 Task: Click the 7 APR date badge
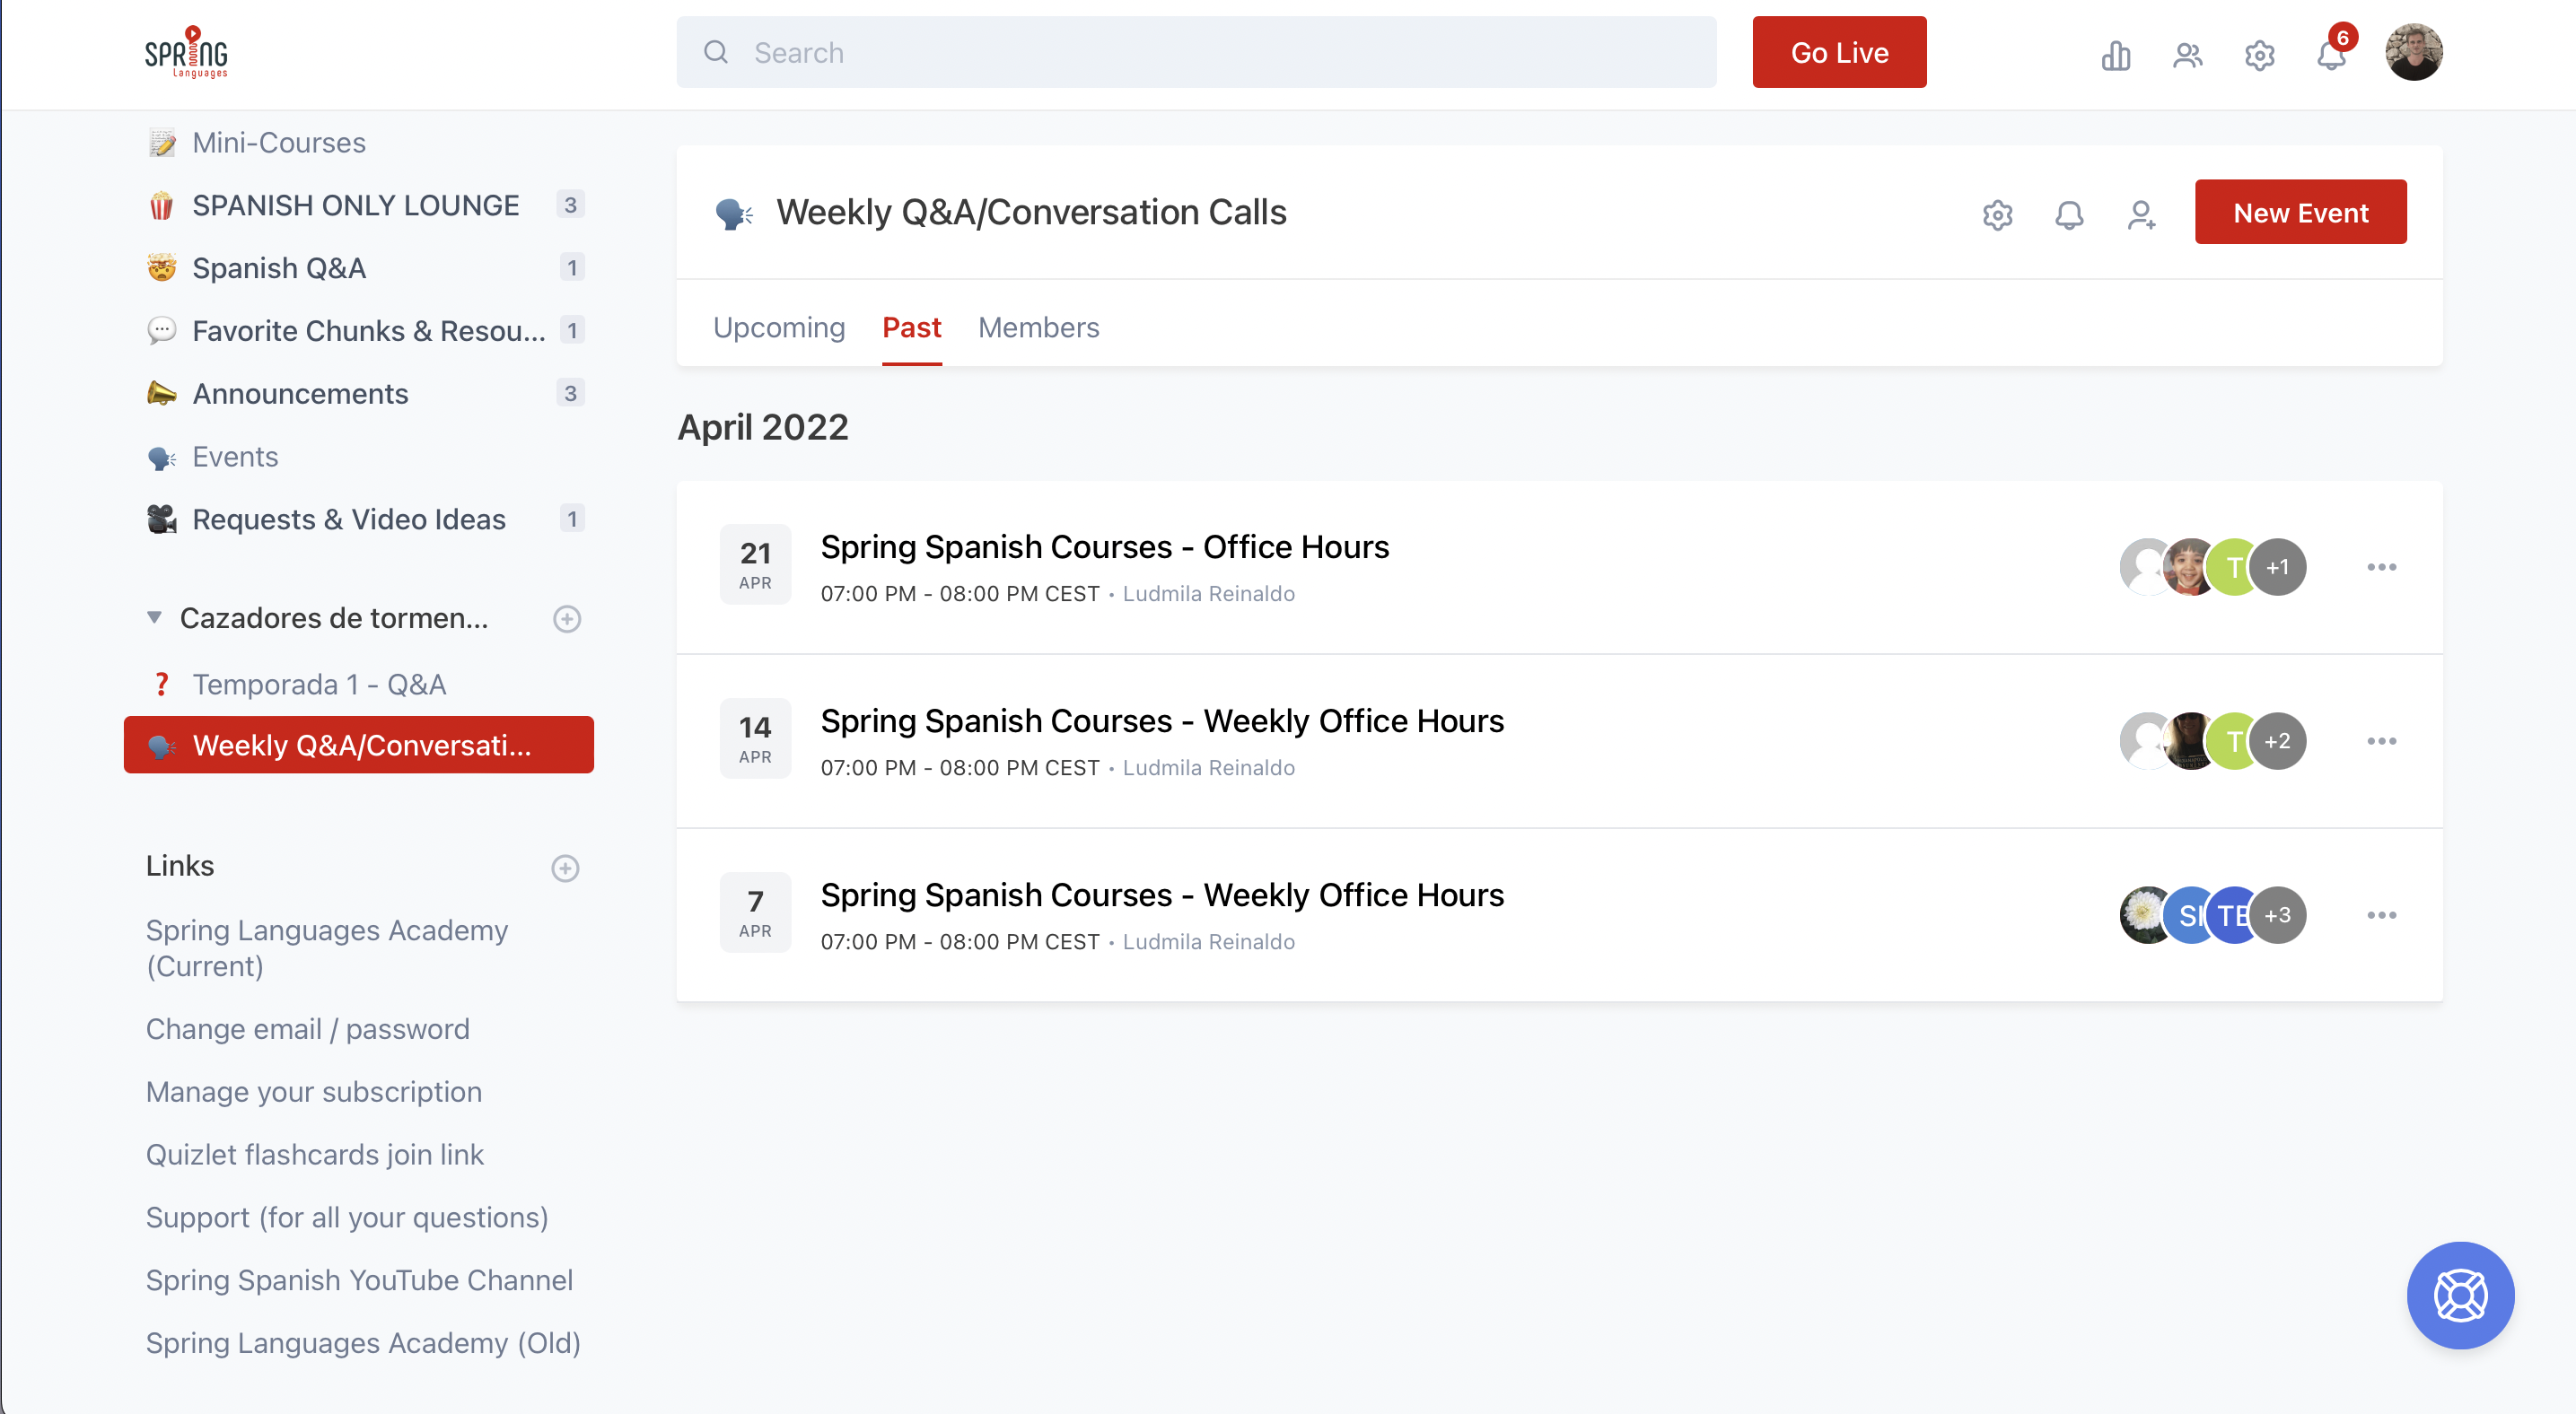coord(756,912)
